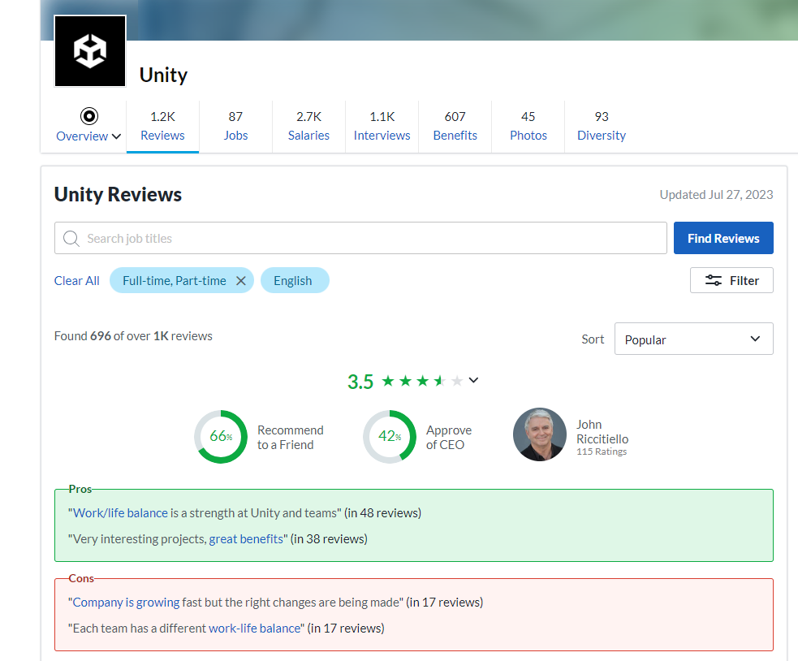Open the great benefits link

[x=246, y=538]
